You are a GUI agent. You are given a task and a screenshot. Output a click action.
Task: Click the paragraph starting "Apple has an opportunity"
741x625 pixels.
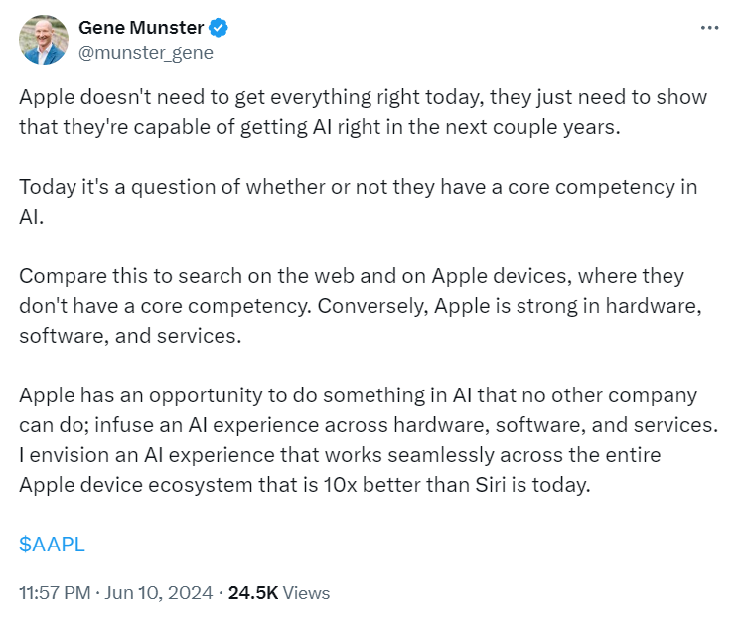click(x=369, y=439)
